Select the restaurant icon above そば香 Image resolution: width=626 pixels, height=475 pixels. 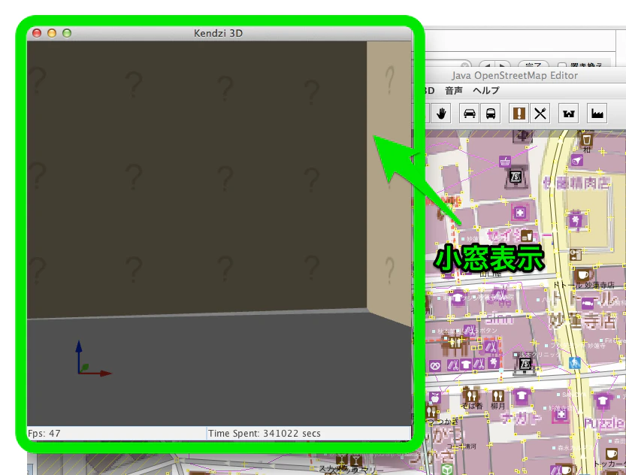pyautogui.click(x=470, y=394)
